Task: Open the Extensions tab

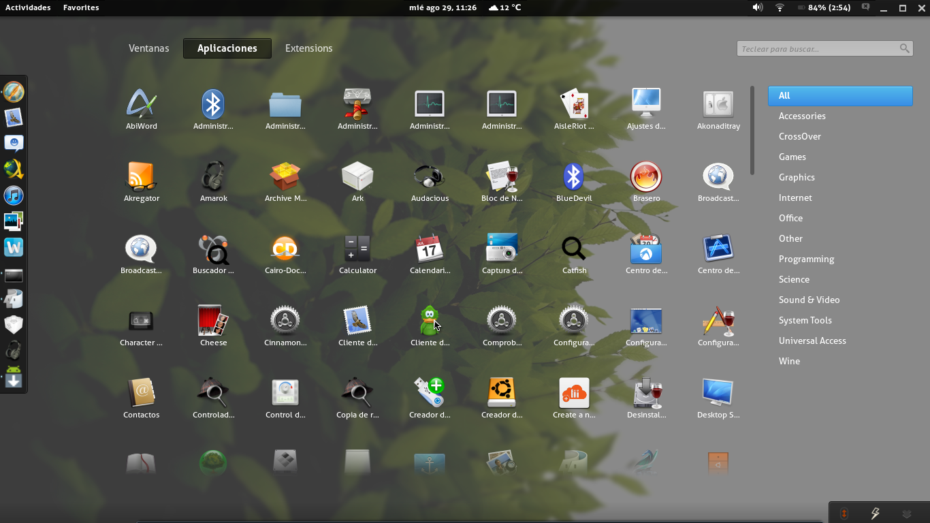Action: pos(309,48)
